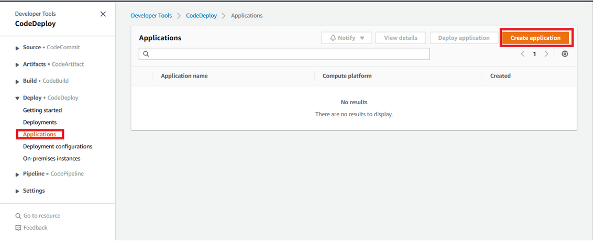Go to next page arrow

pos(546,54)
